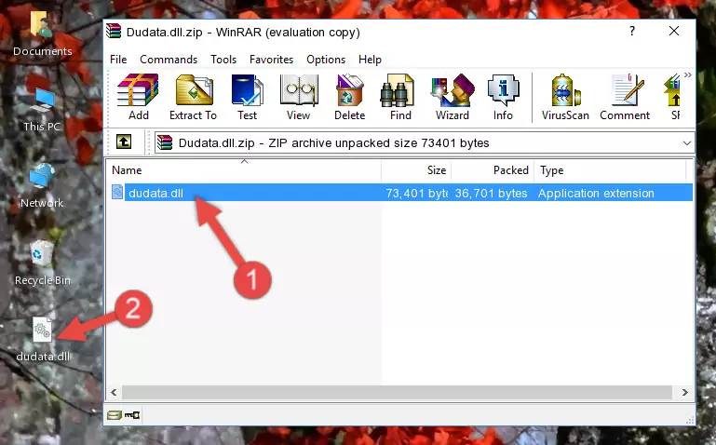Go up one folder level
This screenshot has height=445, width=716.
point(124,142)
